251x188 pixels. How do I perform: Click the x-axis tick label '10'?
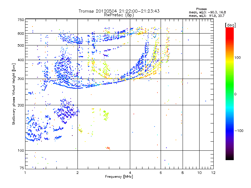point(200,173)
